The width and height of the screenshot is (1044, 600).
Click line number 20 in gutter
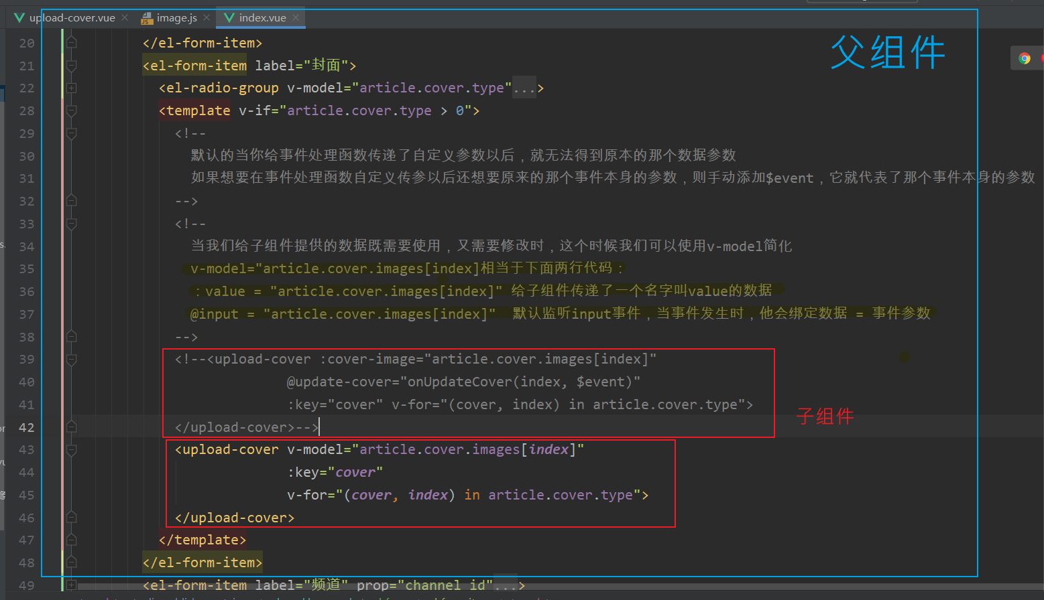point(27,43)
